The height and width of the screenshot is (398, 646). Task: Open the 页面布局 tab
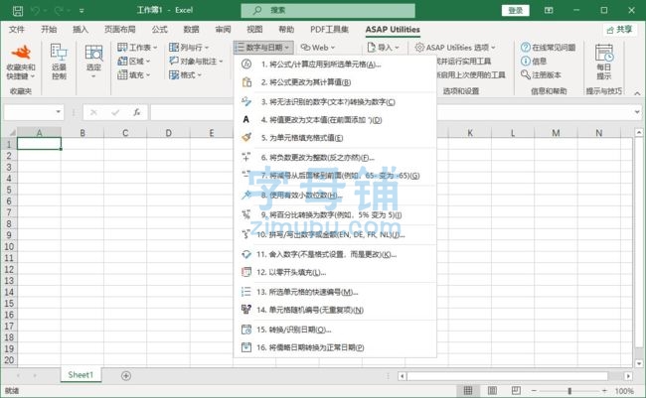tap(120, 30)
